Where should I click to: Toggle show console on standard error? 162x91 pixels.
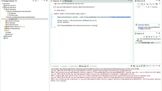pyautogui.click(x=145, y=66)
